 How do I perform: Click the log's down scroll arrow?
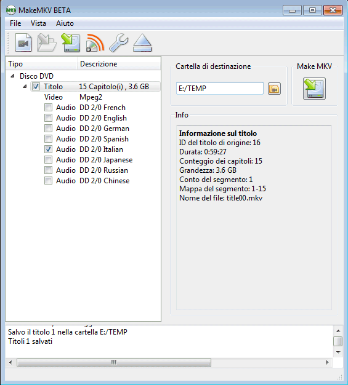coord(338,352)
